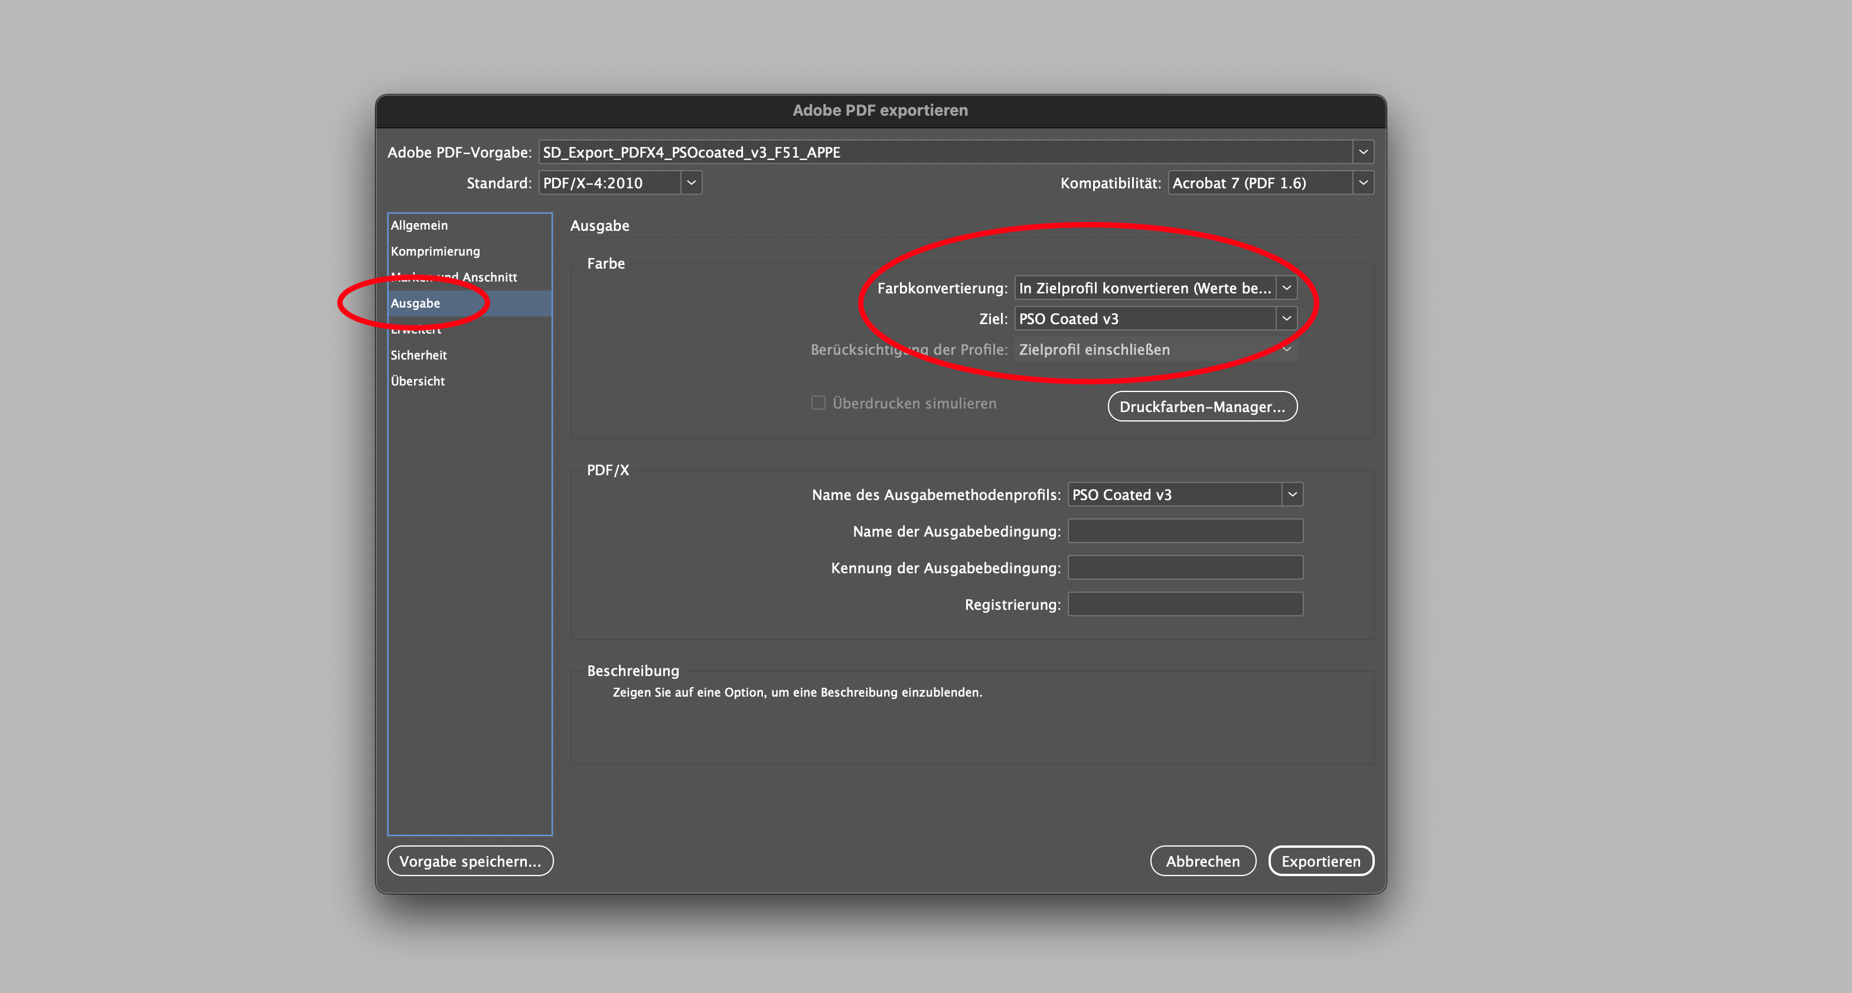The image size is (1852, 993).
Task: Open the Kompatibilität Acrobat 7 dropdown
Action: [1362, 182]
